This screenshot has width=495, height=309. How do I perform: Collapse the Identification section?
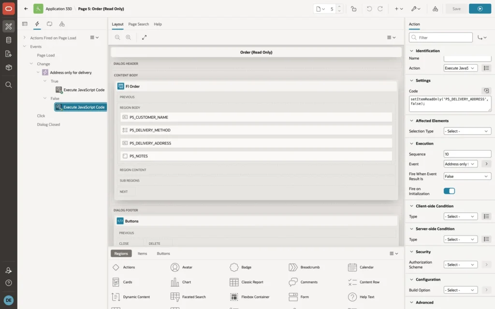click(411, 51)
